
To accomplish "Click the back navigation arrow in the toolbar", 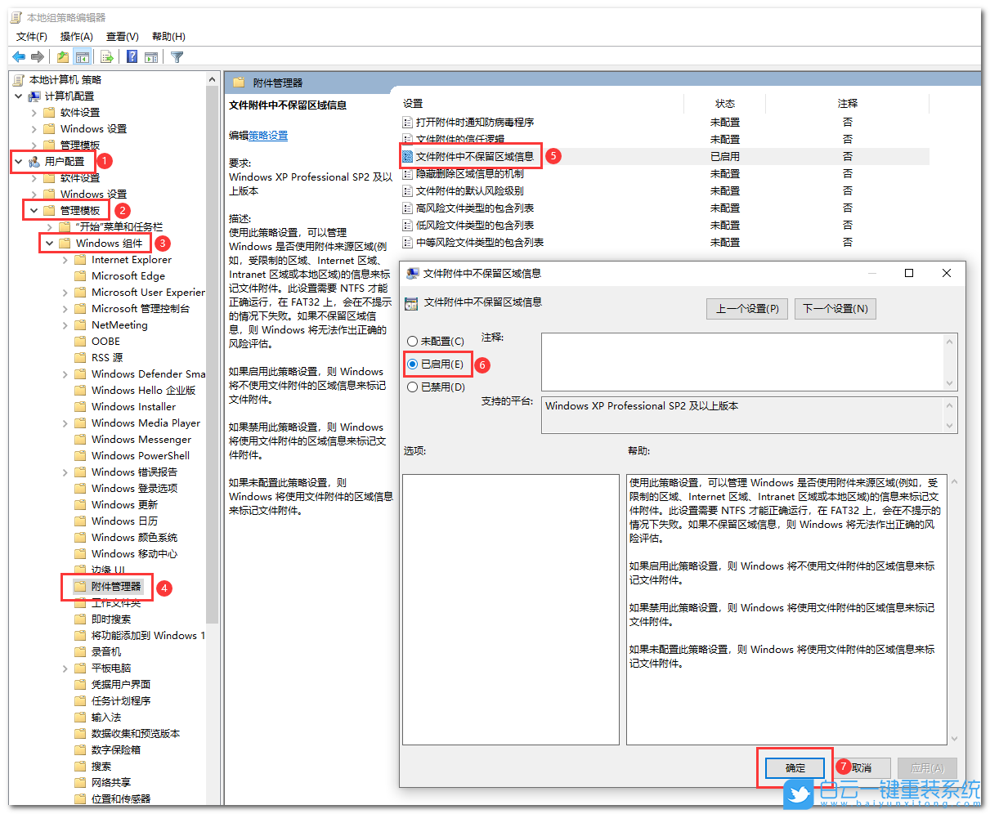I will (18, 56).
